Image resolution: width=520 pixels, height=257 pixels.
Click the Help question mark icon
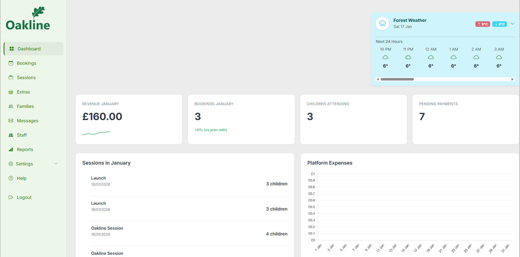pos(11,178)
